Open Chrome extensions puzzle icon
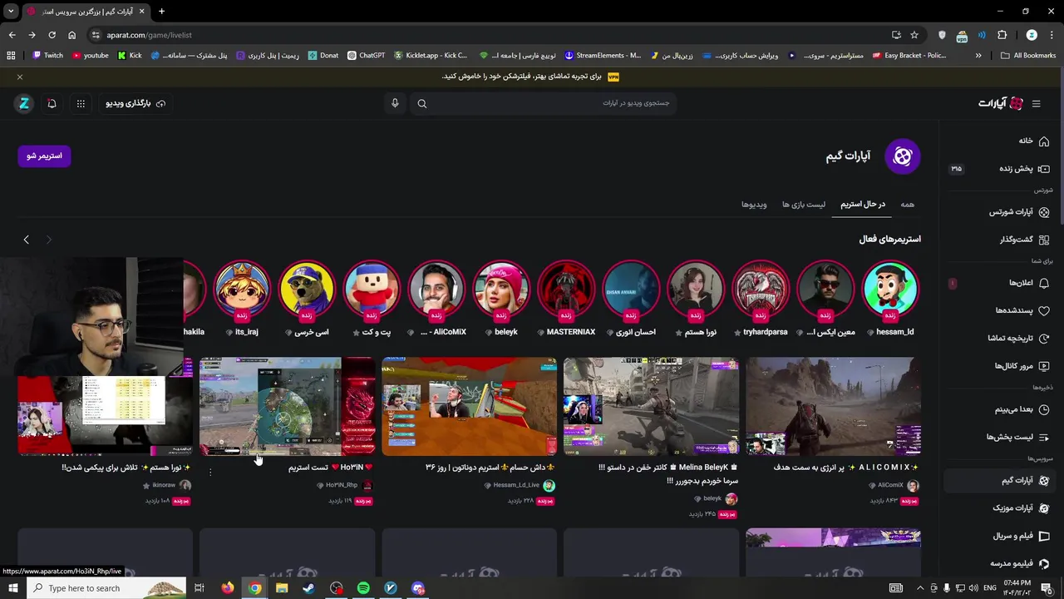Image resolution: width=1064 pixels, height=599 pixels. 1002,35
